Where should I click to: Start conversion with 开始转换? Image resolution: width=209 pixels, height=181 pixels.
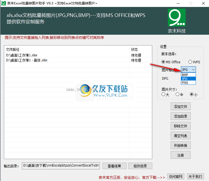tap(180, 145)
